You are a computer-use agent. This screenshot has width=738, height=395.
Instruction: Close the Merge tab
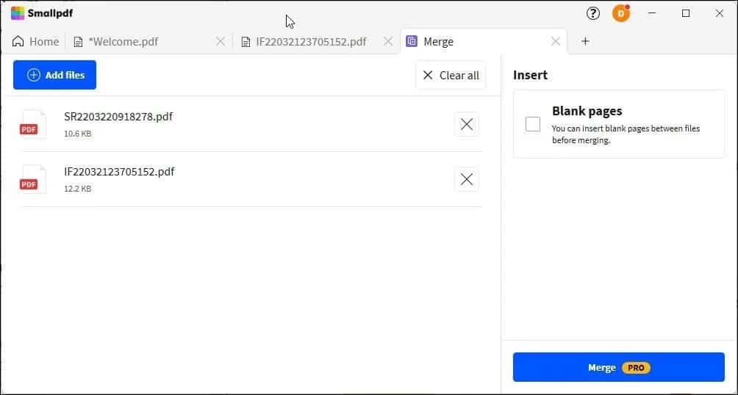(556, 41)
